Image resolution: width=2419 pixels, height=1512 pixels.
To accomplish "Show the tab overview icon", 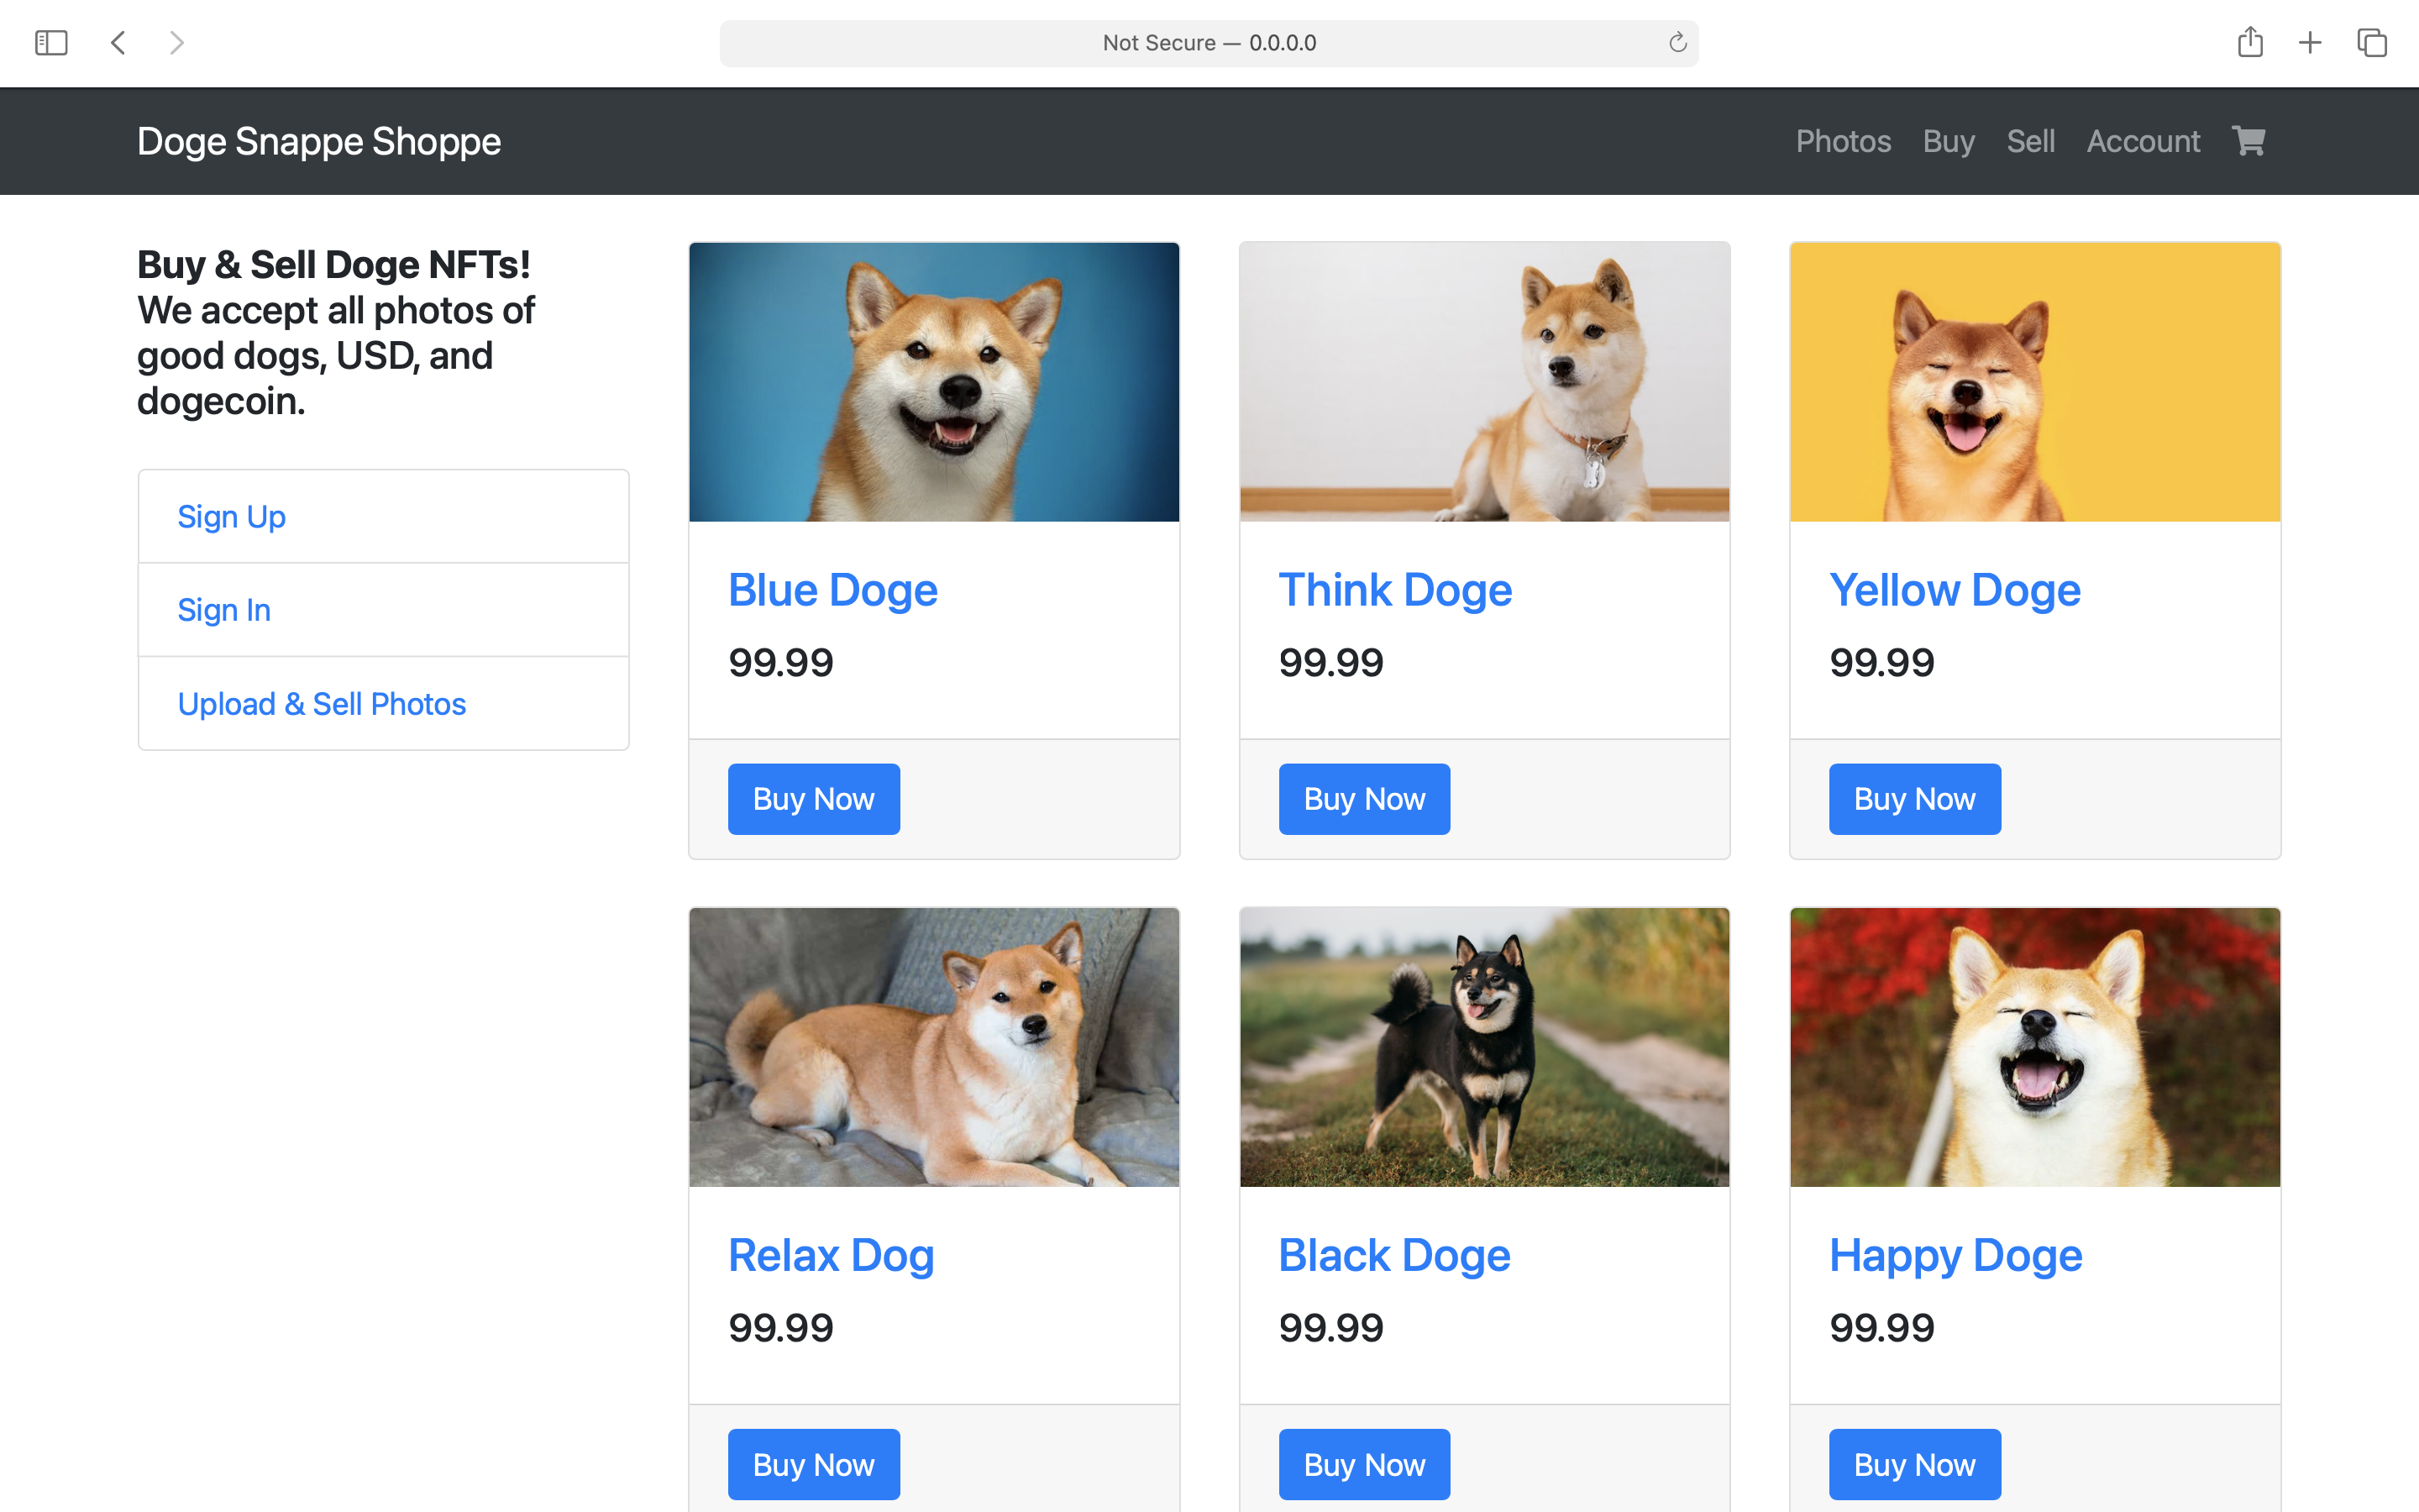I will point(2371,43).
